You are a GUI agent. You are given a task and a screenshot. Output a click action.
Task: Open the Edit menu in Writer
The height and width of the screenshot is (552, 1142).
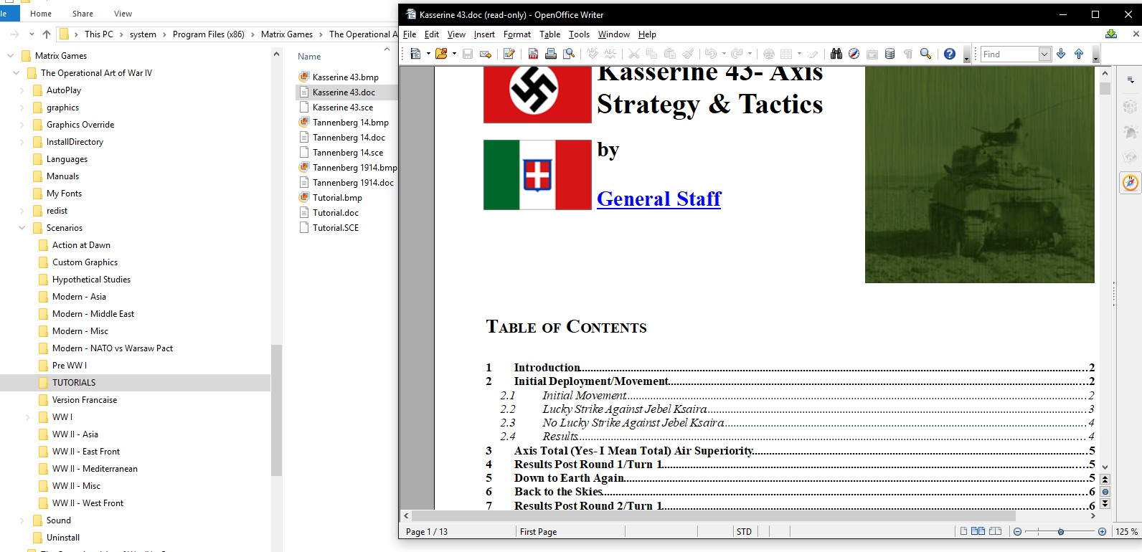(x=432, y=34)
